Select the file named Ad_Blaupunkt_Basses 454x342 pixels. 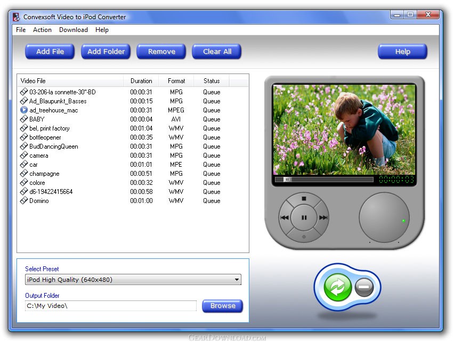(58, 101)
